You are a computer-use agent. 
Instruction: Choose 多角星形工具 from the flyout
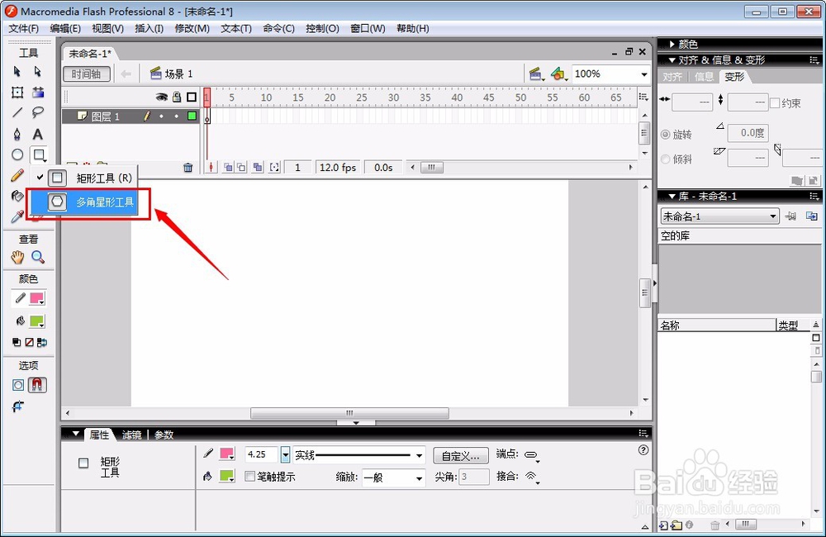pyautogui.click(x=84, y=202)
